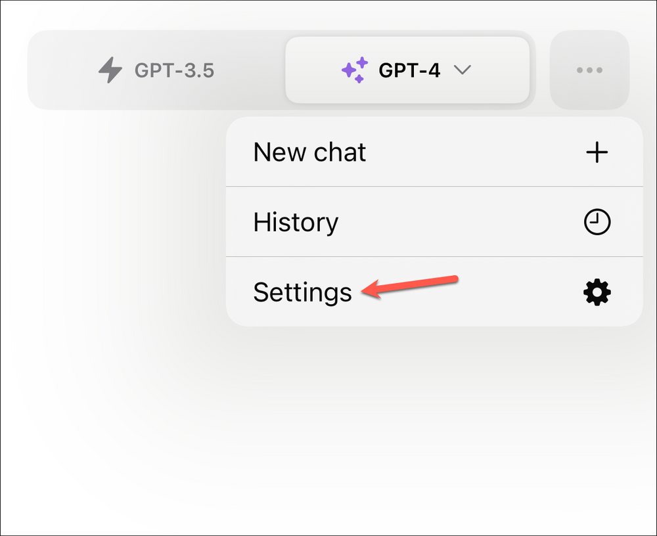Open History from the dropdown menu

[296, 222]
